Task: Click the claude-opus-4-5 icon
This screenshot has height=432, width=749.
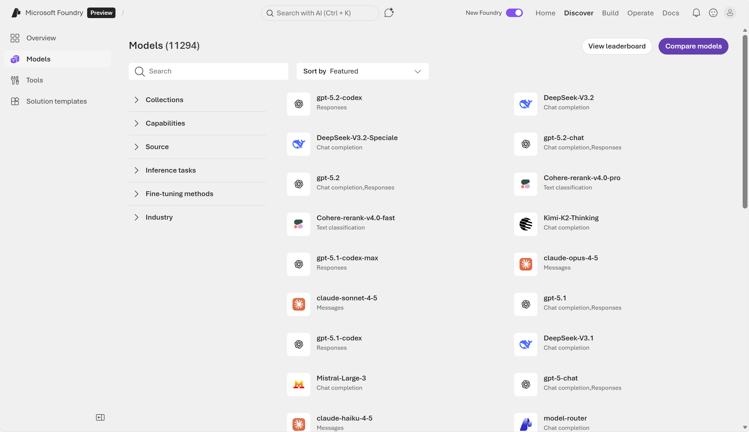Action: click(x=526, y=264)
